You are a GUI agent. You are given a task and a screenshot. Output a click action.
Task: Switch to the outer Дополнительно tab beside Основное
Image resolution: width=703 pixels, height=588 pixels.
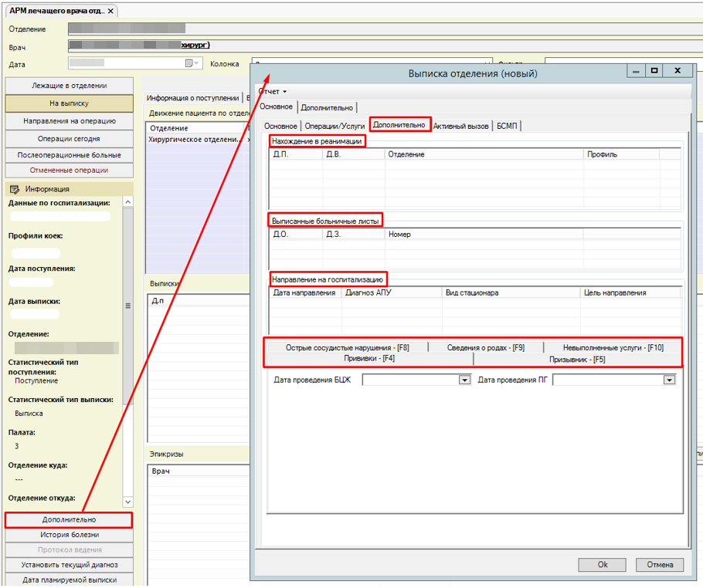(x=327, y=107)
